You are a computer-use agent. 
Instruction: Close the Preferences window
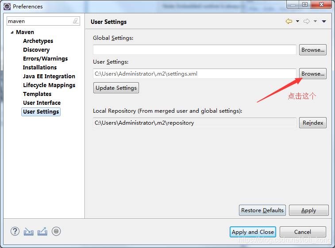(x=321, y=4)
